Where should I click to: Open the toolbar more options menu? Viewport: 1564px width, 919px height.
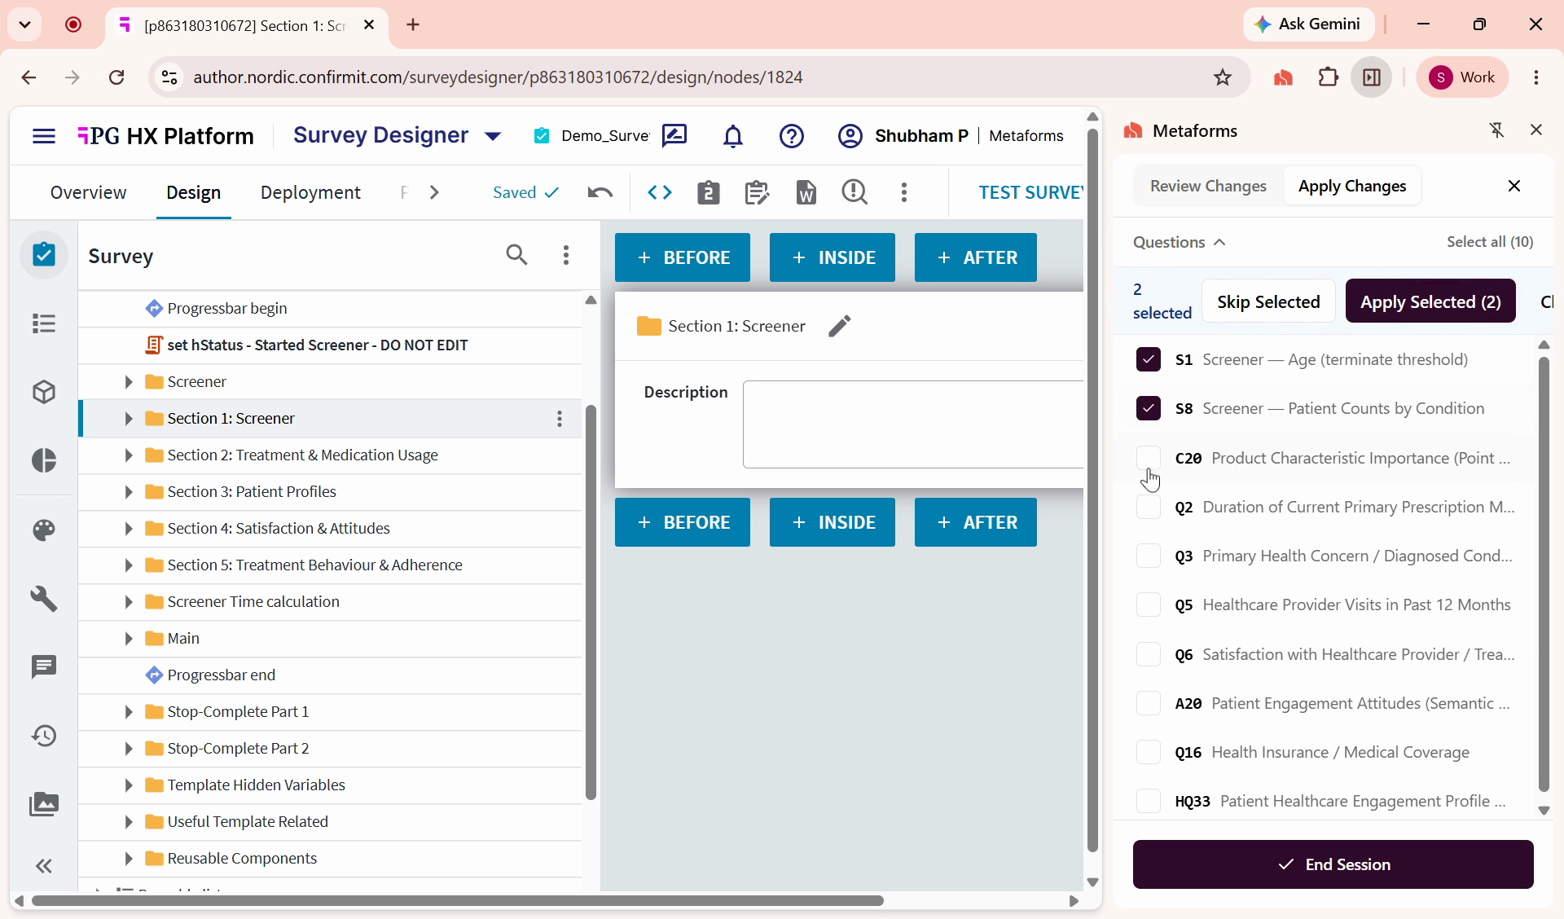click(904, 192)
